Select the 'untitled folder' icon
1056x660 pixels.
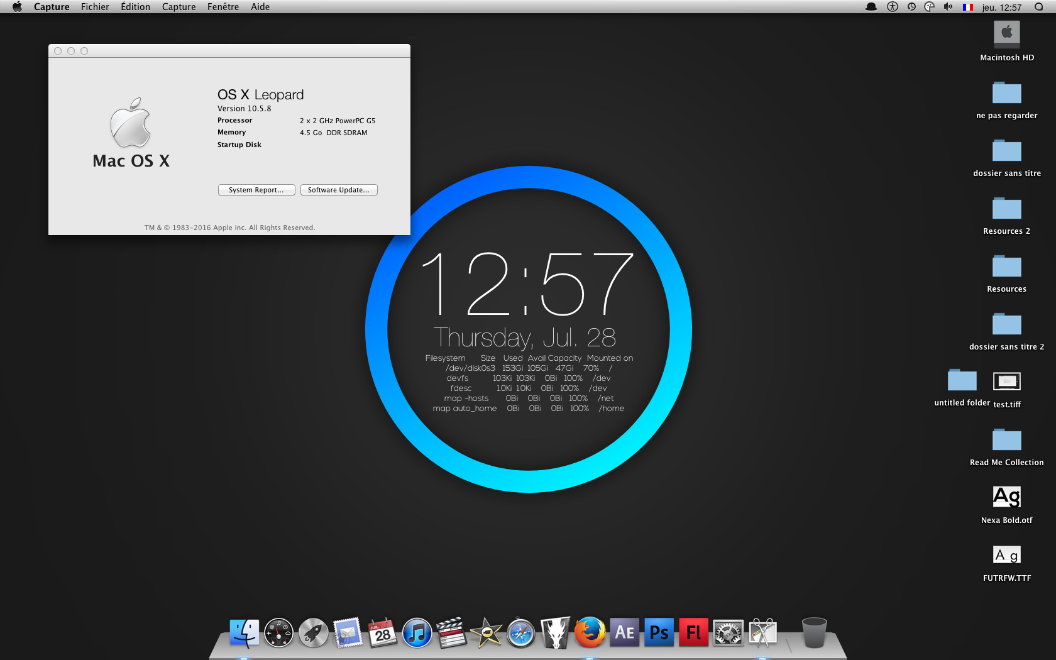(962, 380)
